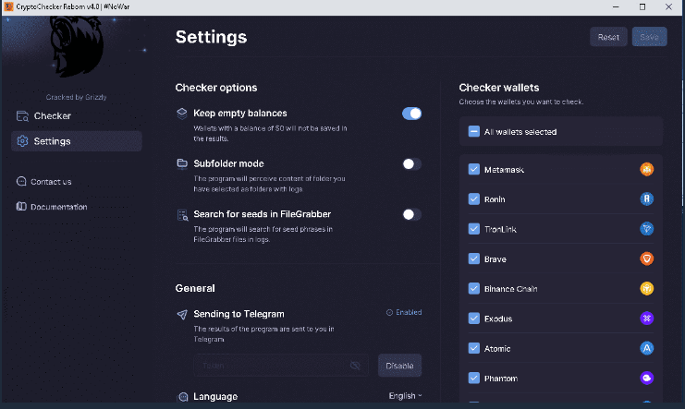Click the MetaMask fox icon
The height and width of the screenshot is (409, 685).
[647, 169]
